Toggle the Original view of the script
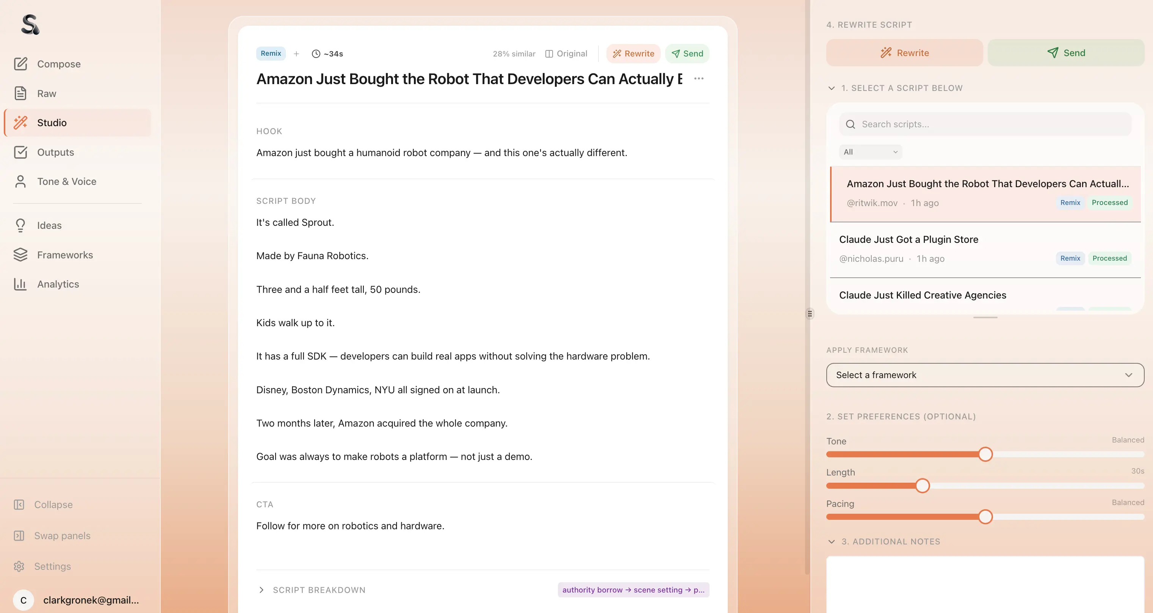The height and width of the screenshot is (613, 1153). tap(566, 54)
